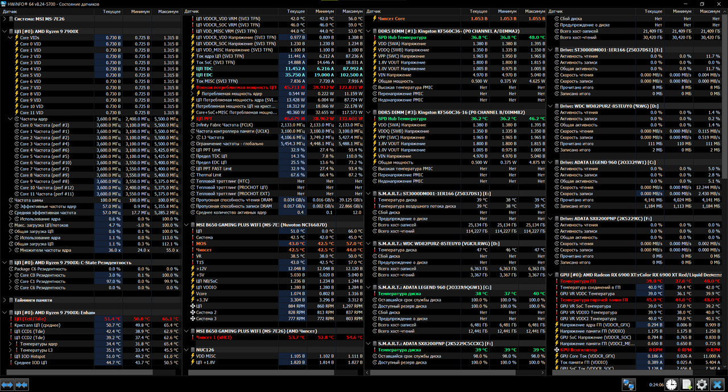
Task: Click the lightning icon beside Чипсет Core
Action: click(374, 19)
